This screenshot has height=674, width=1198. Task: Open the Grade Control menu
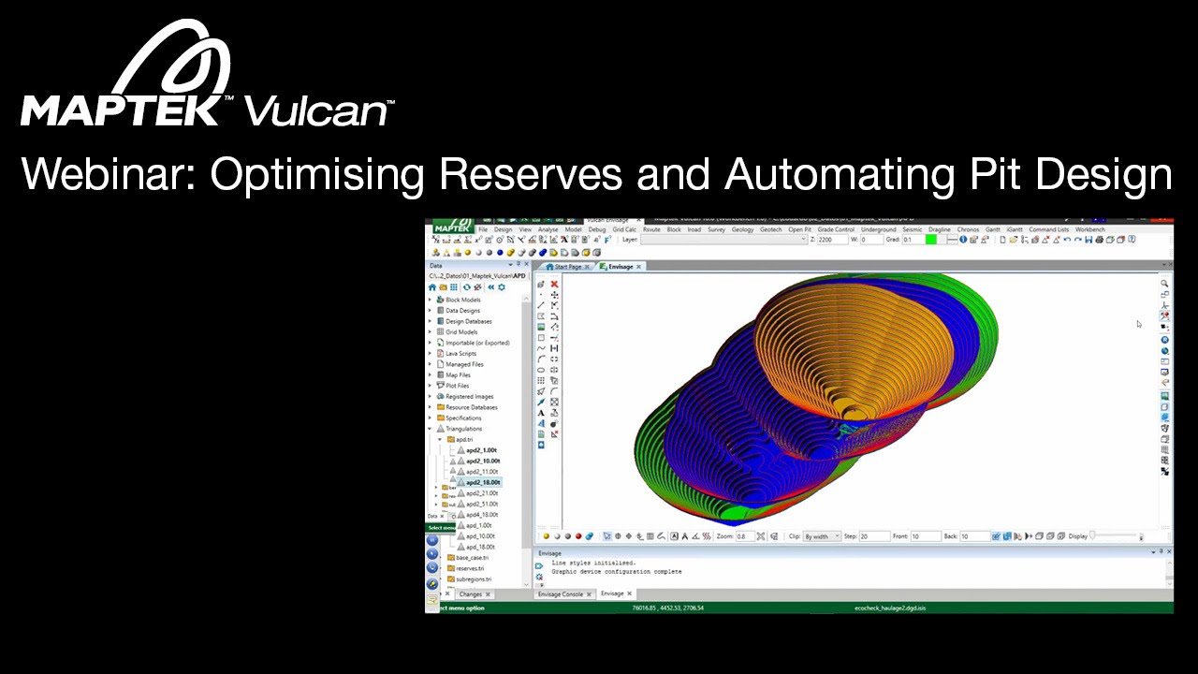click(x=836, y=229)
